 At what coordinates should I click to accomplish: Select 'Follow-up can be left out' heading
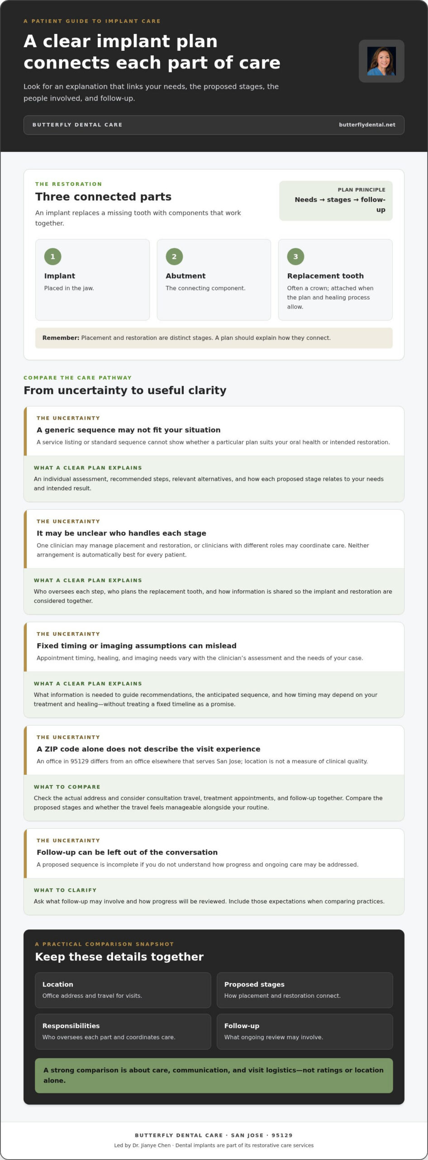127,852
